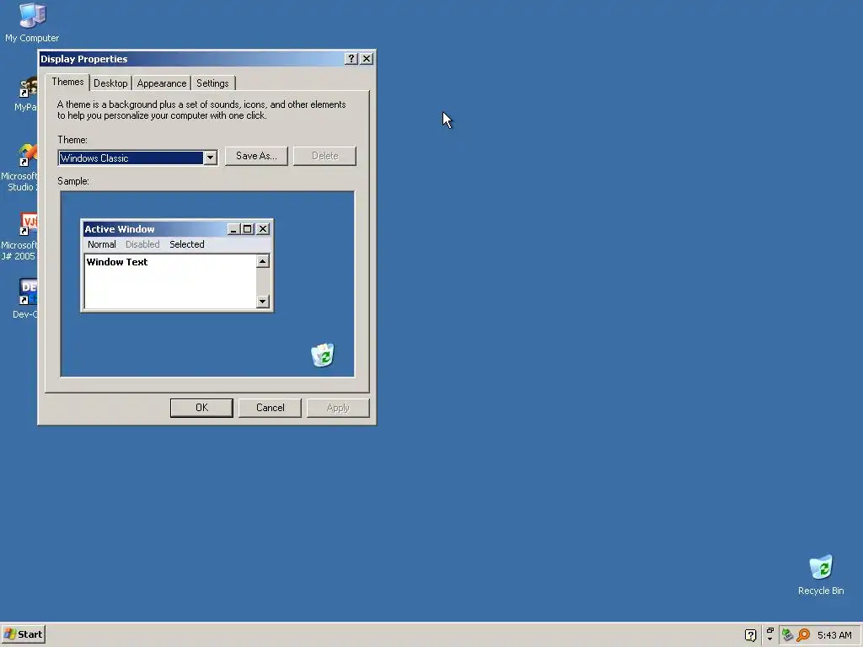Click Disabled in sample window menu
This screenshot has height=647, width=863.
[x=142, y=244]
